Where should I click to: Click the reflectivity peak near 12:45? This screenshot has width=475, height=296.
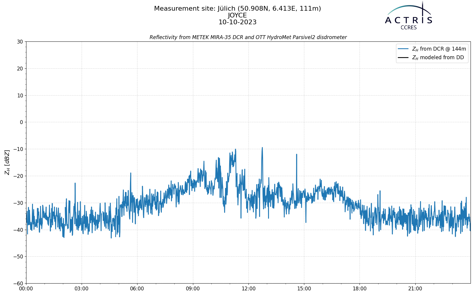point(262,148)
